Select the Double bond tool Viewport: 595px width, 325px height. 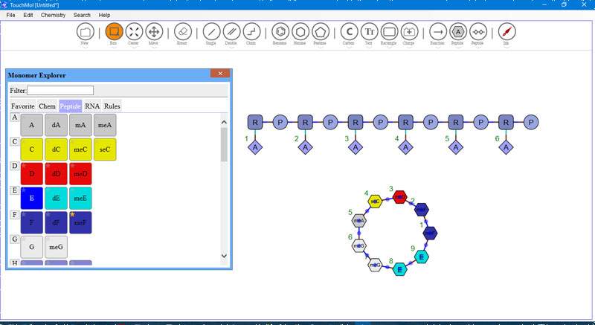231,32
